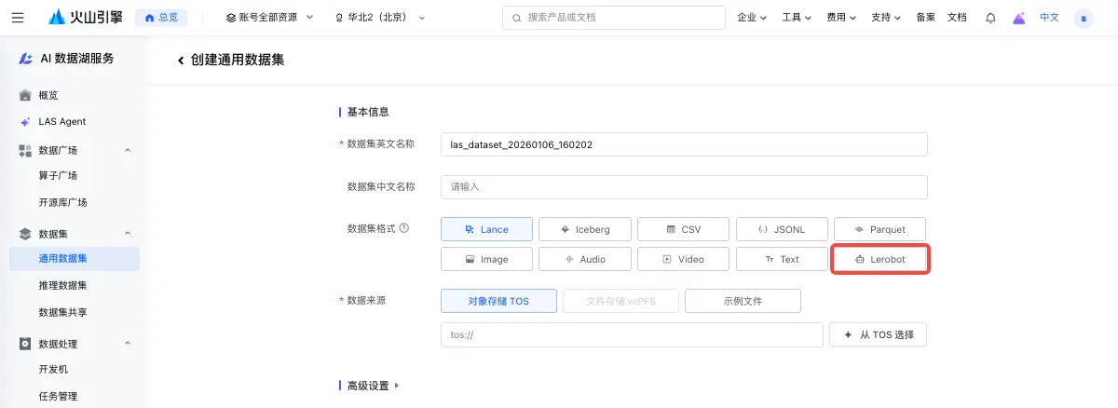This screenshot has width=1118, height=408.
Task: Select the Lerobot dataset format
Action: [x=880, y=259]
